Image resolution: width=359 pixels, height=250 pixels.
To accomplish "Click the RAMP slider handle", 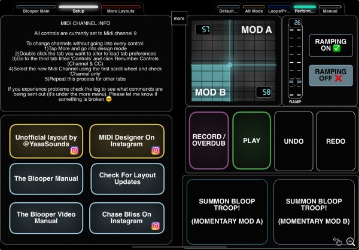I will (295, 82).
